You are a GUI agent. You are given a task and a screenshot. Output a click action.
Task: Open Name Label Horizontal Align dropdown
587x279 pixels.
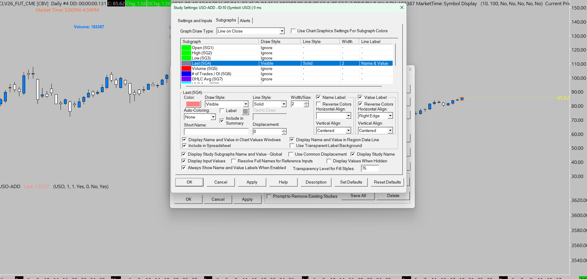[x=348, y=116]
